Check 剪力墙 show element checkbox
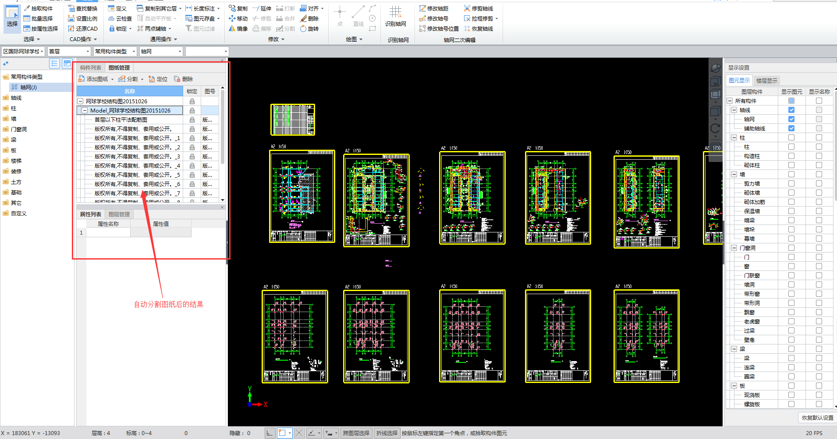 pos(791,183)
